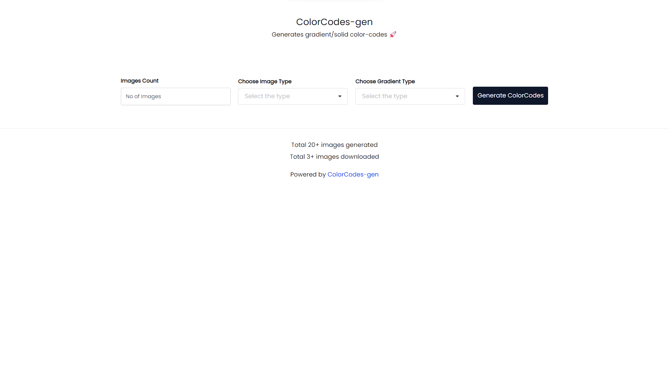Click the Choose Image Type label
This screenshot has height=376, width=669.
[x=265, y=81]
